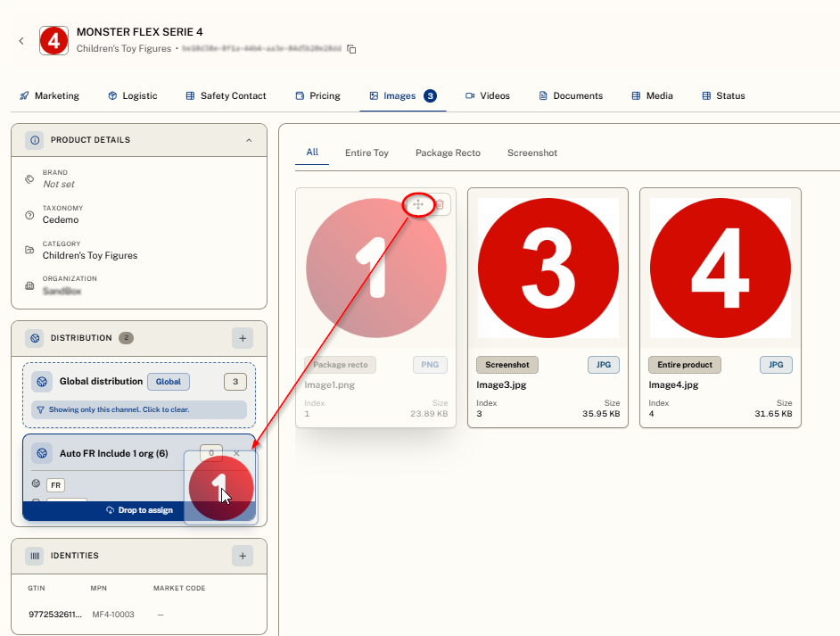Clear the channel filter via 'Showing only this channel'

tap(139, 410)
